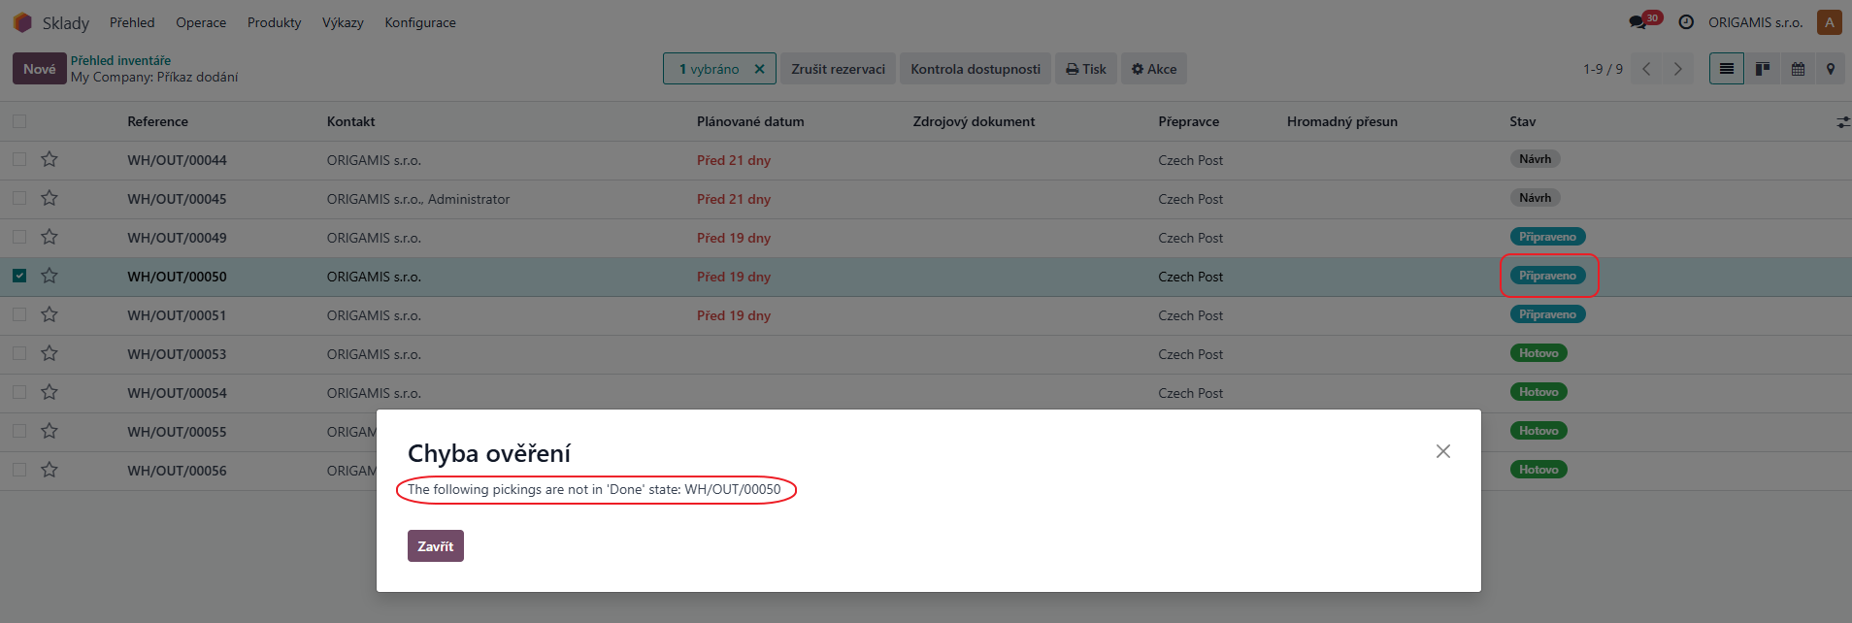Star WH/OUT/00049 as favorite
This screenshot has width=1852, height=623.
point(50,237)
